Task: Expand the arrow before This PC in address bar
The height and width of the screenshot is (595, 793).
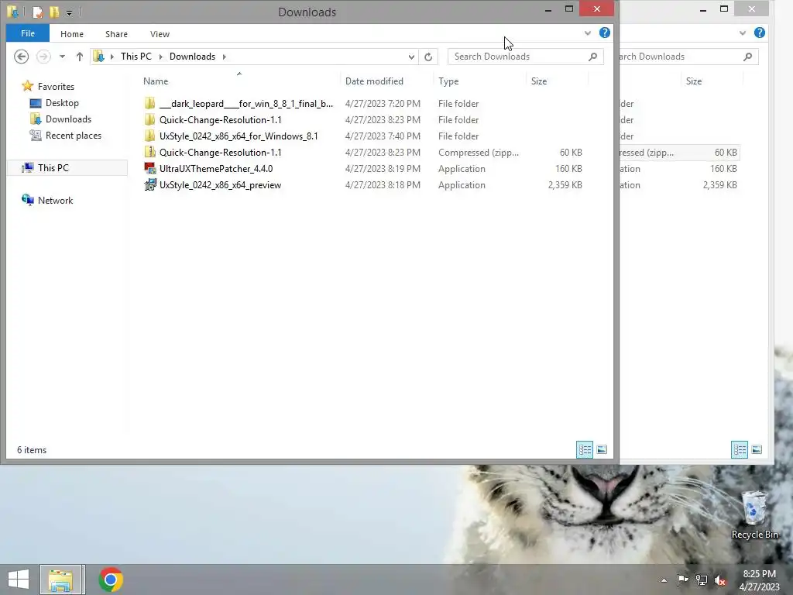Action: point(112,57)
